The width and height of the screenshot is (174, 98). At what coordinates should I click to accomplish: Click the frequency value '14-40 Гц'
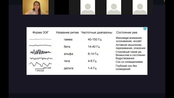(x=94, y=47)
